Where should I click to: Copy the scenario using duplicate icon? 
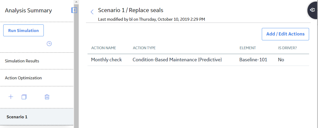[24, 97]
